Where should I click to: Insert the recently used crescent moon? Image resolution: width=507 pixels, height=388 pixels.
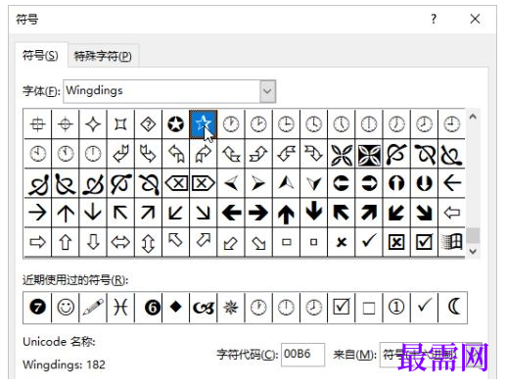click(453, 307)
